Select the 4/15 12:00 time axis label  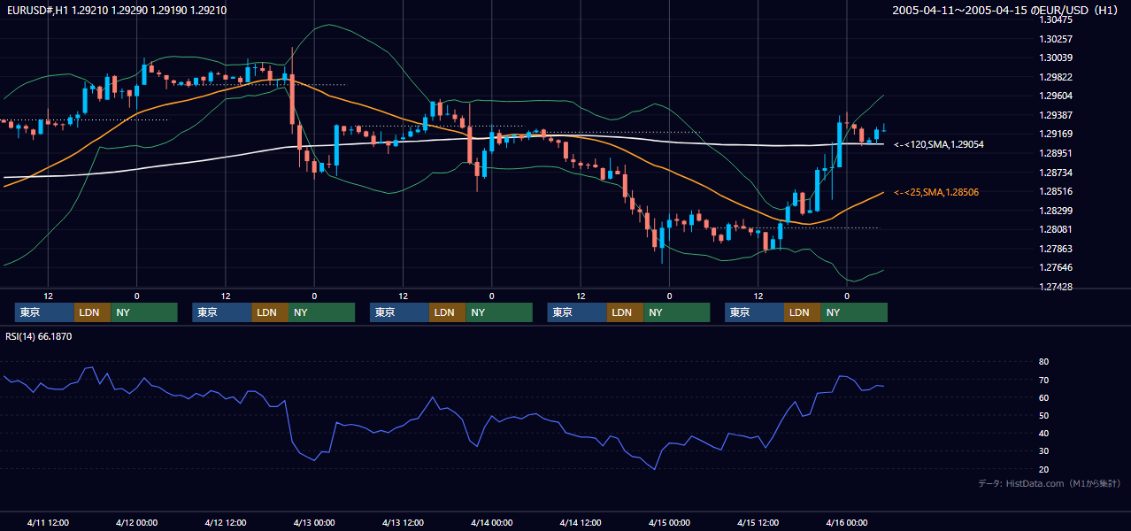click(x=758, y=522)
